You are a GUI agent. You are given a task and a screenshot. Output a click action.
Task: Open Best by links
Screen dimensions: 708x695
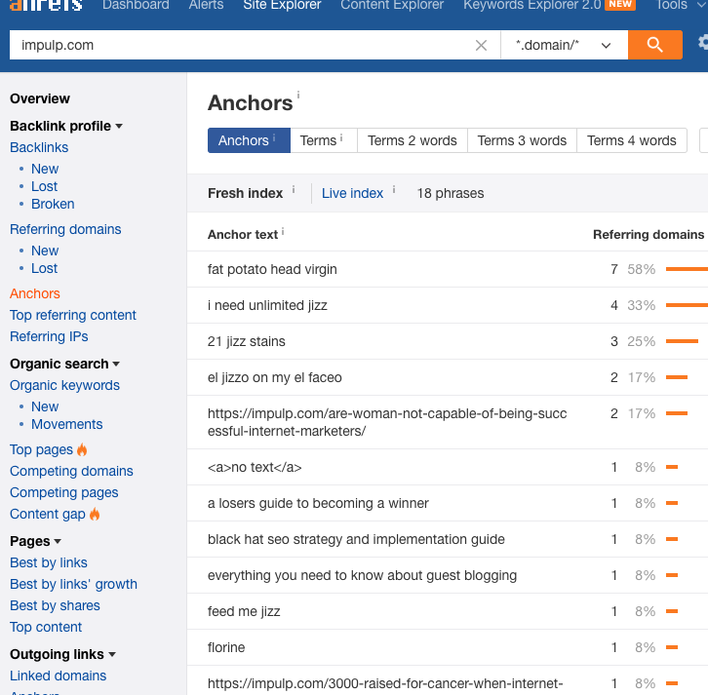click(x=49, y=562)
